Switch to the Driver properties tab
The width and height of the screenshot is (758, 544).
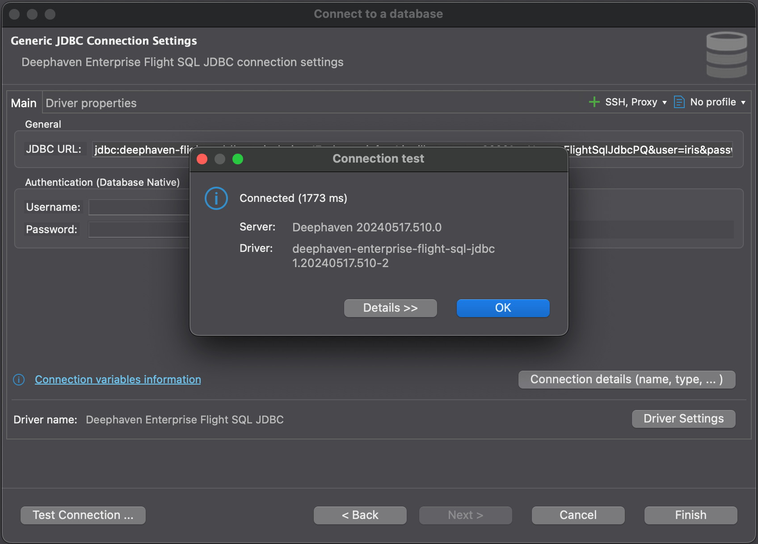coord(91,103)
